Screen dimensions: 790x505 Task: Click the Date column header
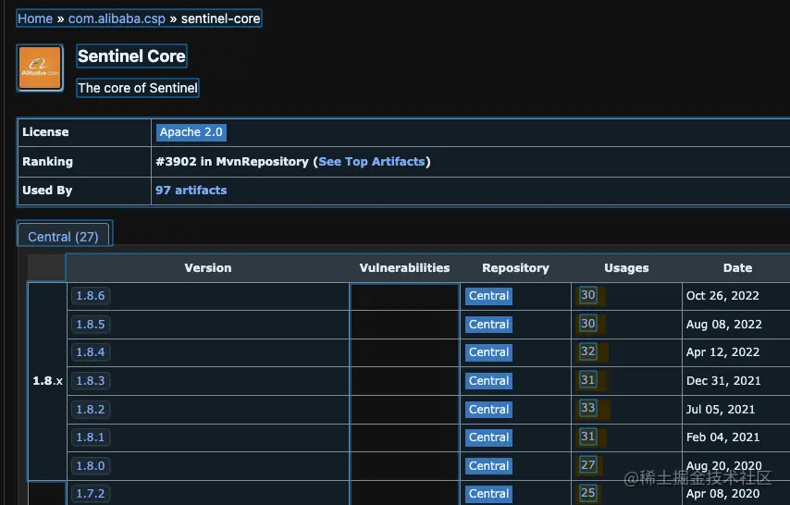click(x=737, y=268)
